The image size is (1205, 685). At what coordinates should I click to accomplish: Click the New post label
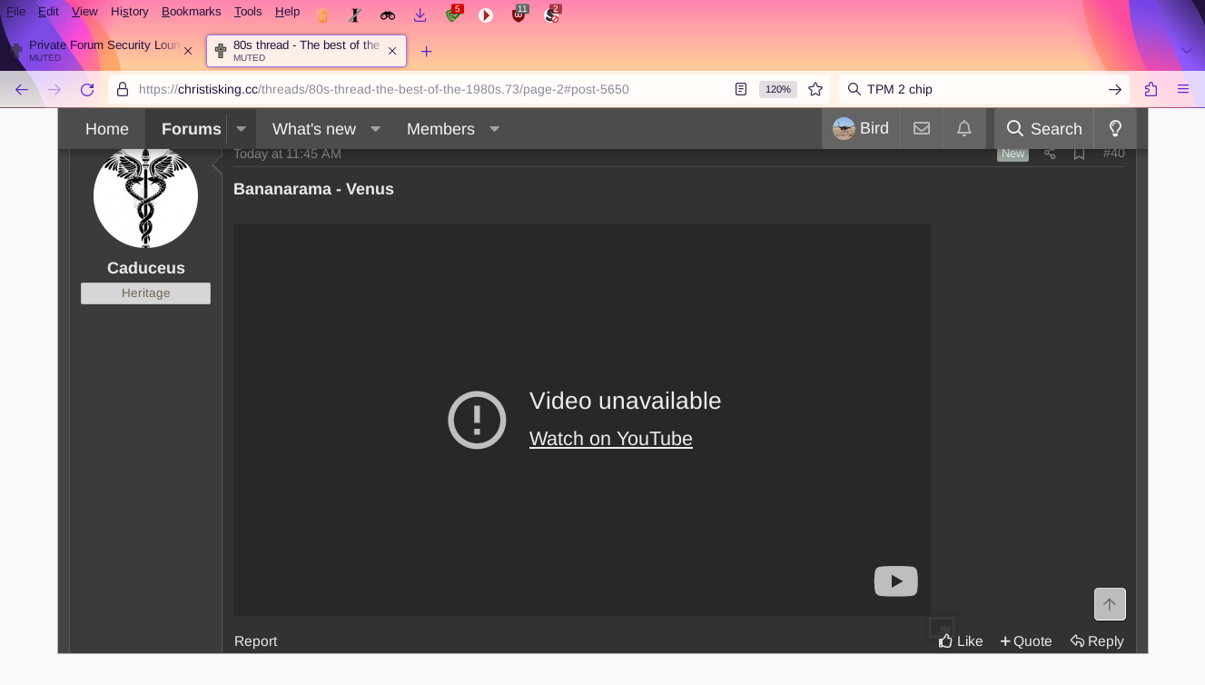(1013, 154)
